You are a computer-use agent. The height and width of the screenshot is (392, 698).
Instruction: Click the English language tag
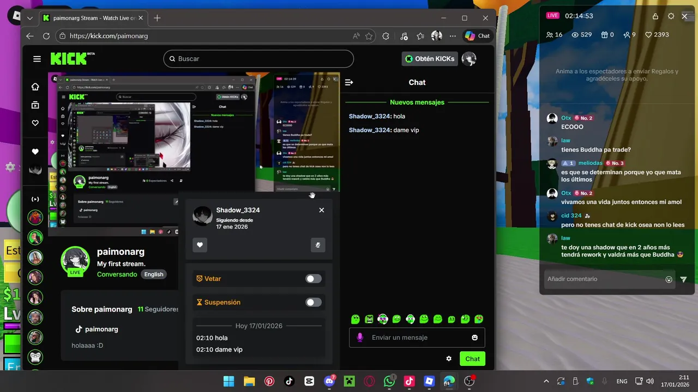[154, 274]
